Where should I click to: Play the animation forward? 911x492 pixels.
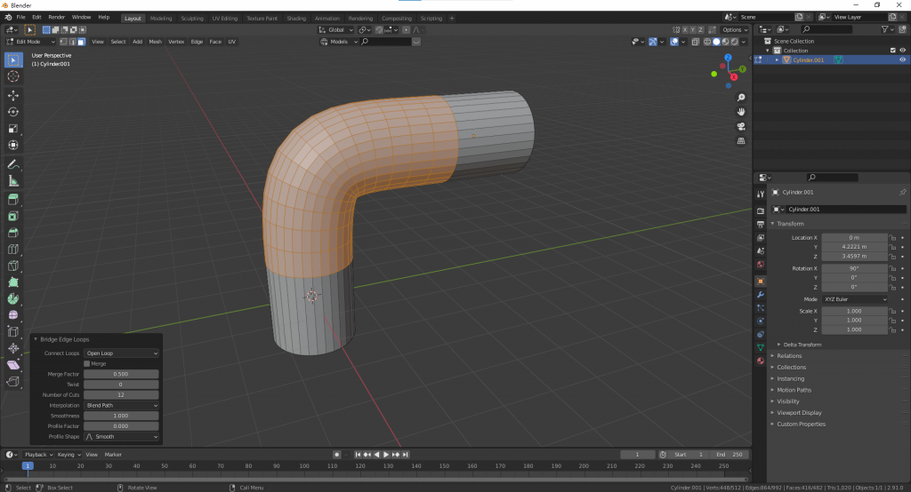386,455
